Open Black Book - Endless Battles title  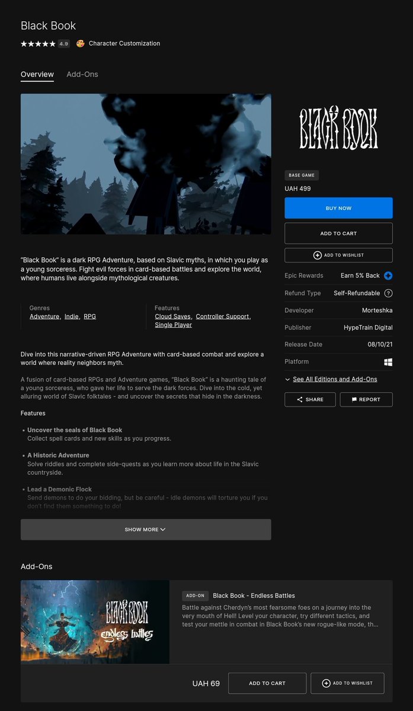(254, 595)
